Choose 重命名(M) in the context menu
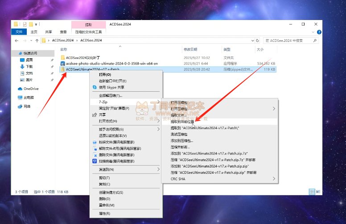This screenshot has height=224, width=346. coord(126,205)
